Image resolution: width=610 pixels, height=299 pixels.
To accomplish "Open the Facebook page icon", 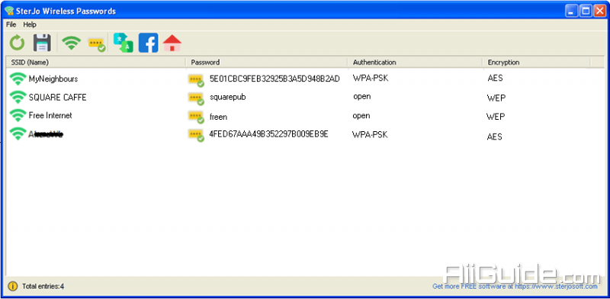I will click(x=148, y=43).
